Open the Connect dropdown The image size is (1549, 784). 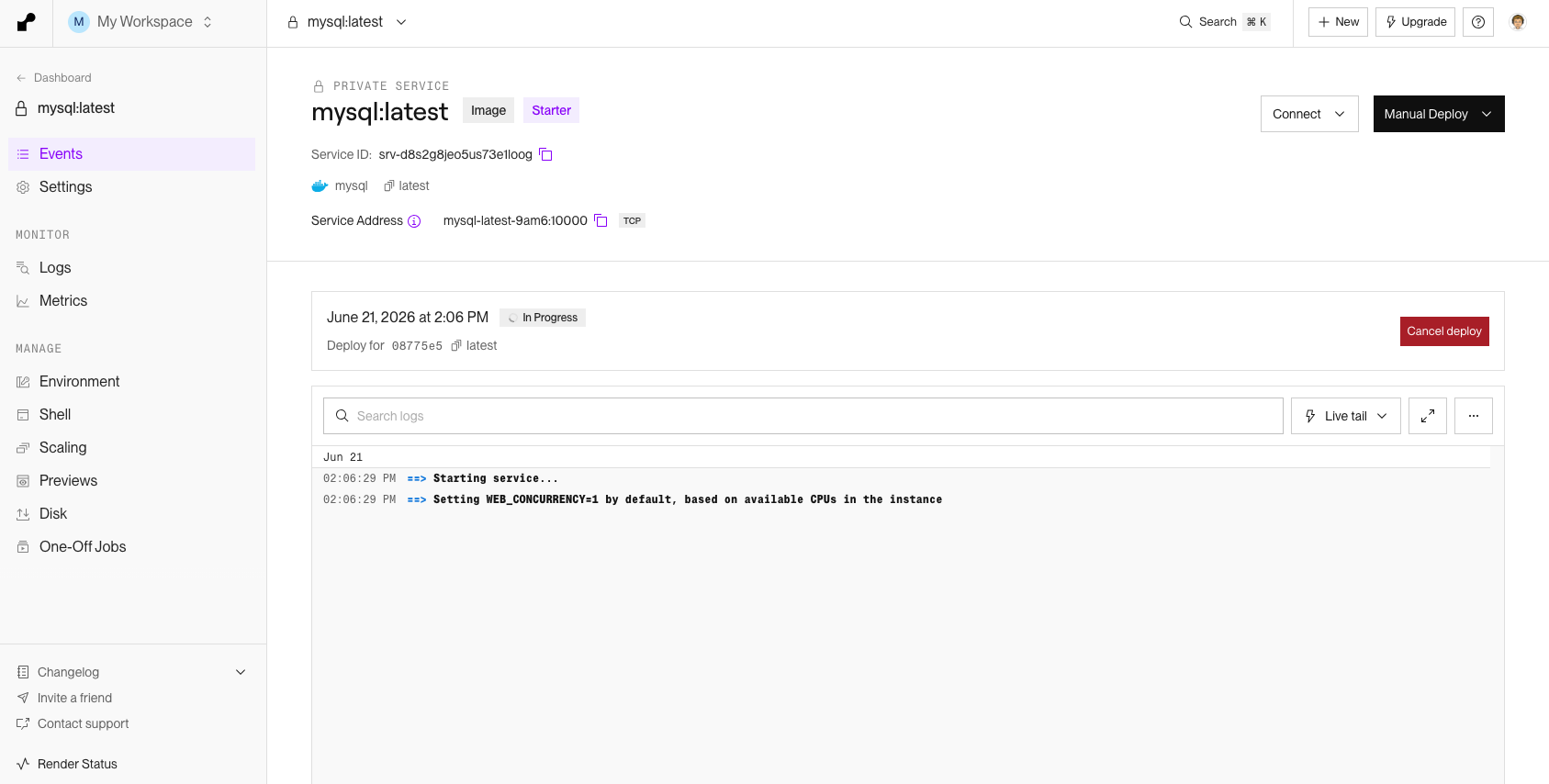tap(1309, 114)
